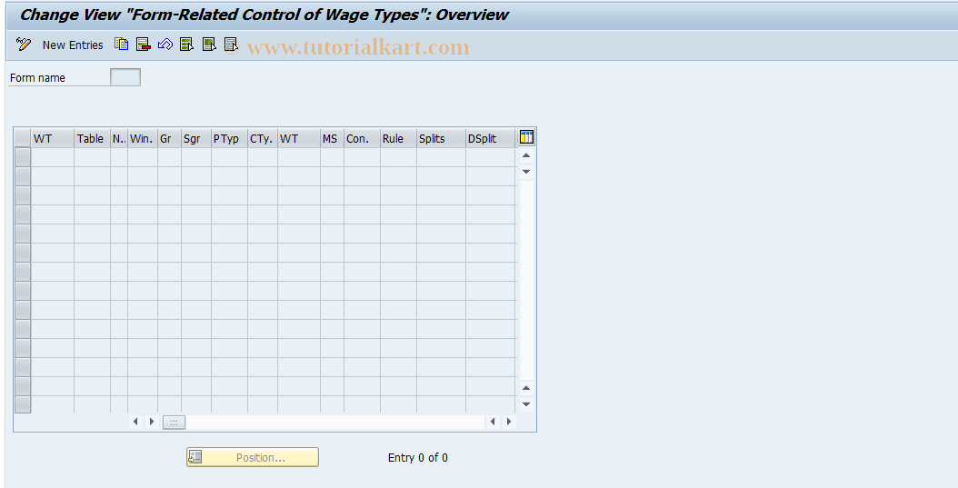Screen dimensions: 958x488
Task: Select the Splits column header
Action: (x=441, y=139)
